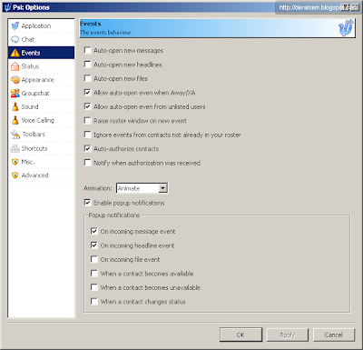Open the Advanced options page
Image resolution: width=363 pixels, height=350 pixels.
coord(41,175)
